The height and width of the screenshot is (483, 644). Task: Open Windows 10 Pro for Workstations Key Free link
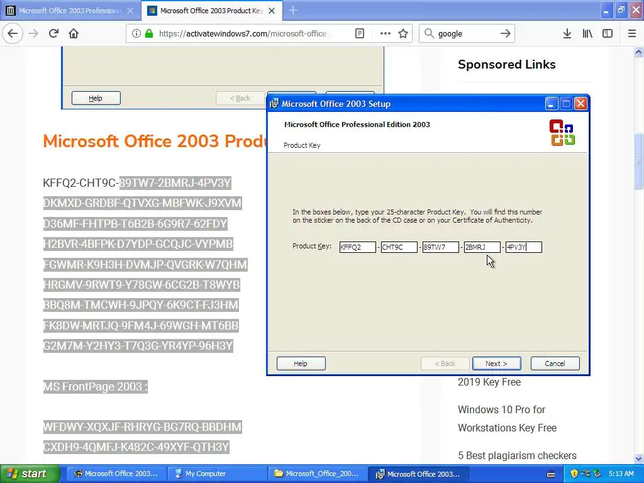[x=507, y=418]
